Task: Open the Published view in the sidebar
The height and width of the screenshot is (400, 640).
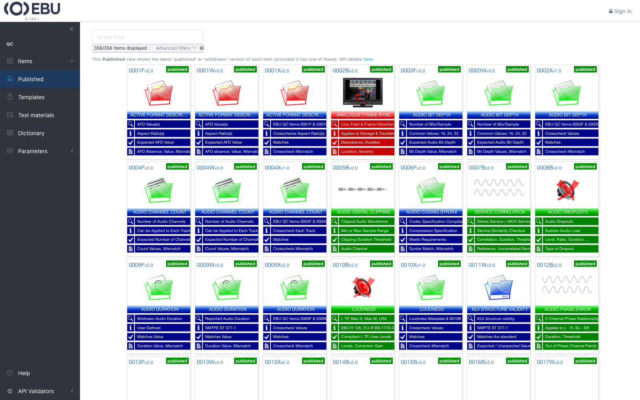Action: [x=40, y=79]
